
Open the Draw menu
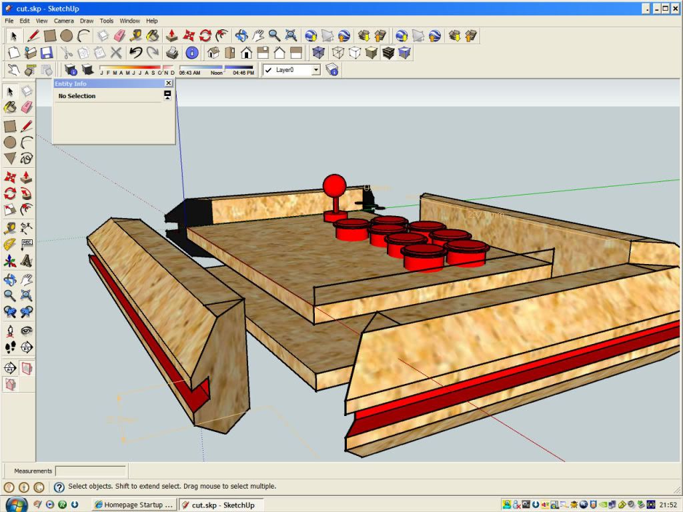[87, 21]
